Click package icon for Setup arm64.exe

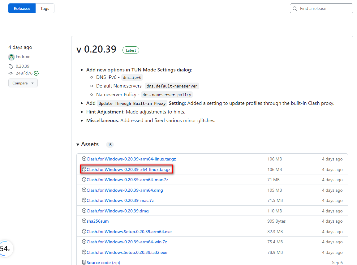pos(84,231)
